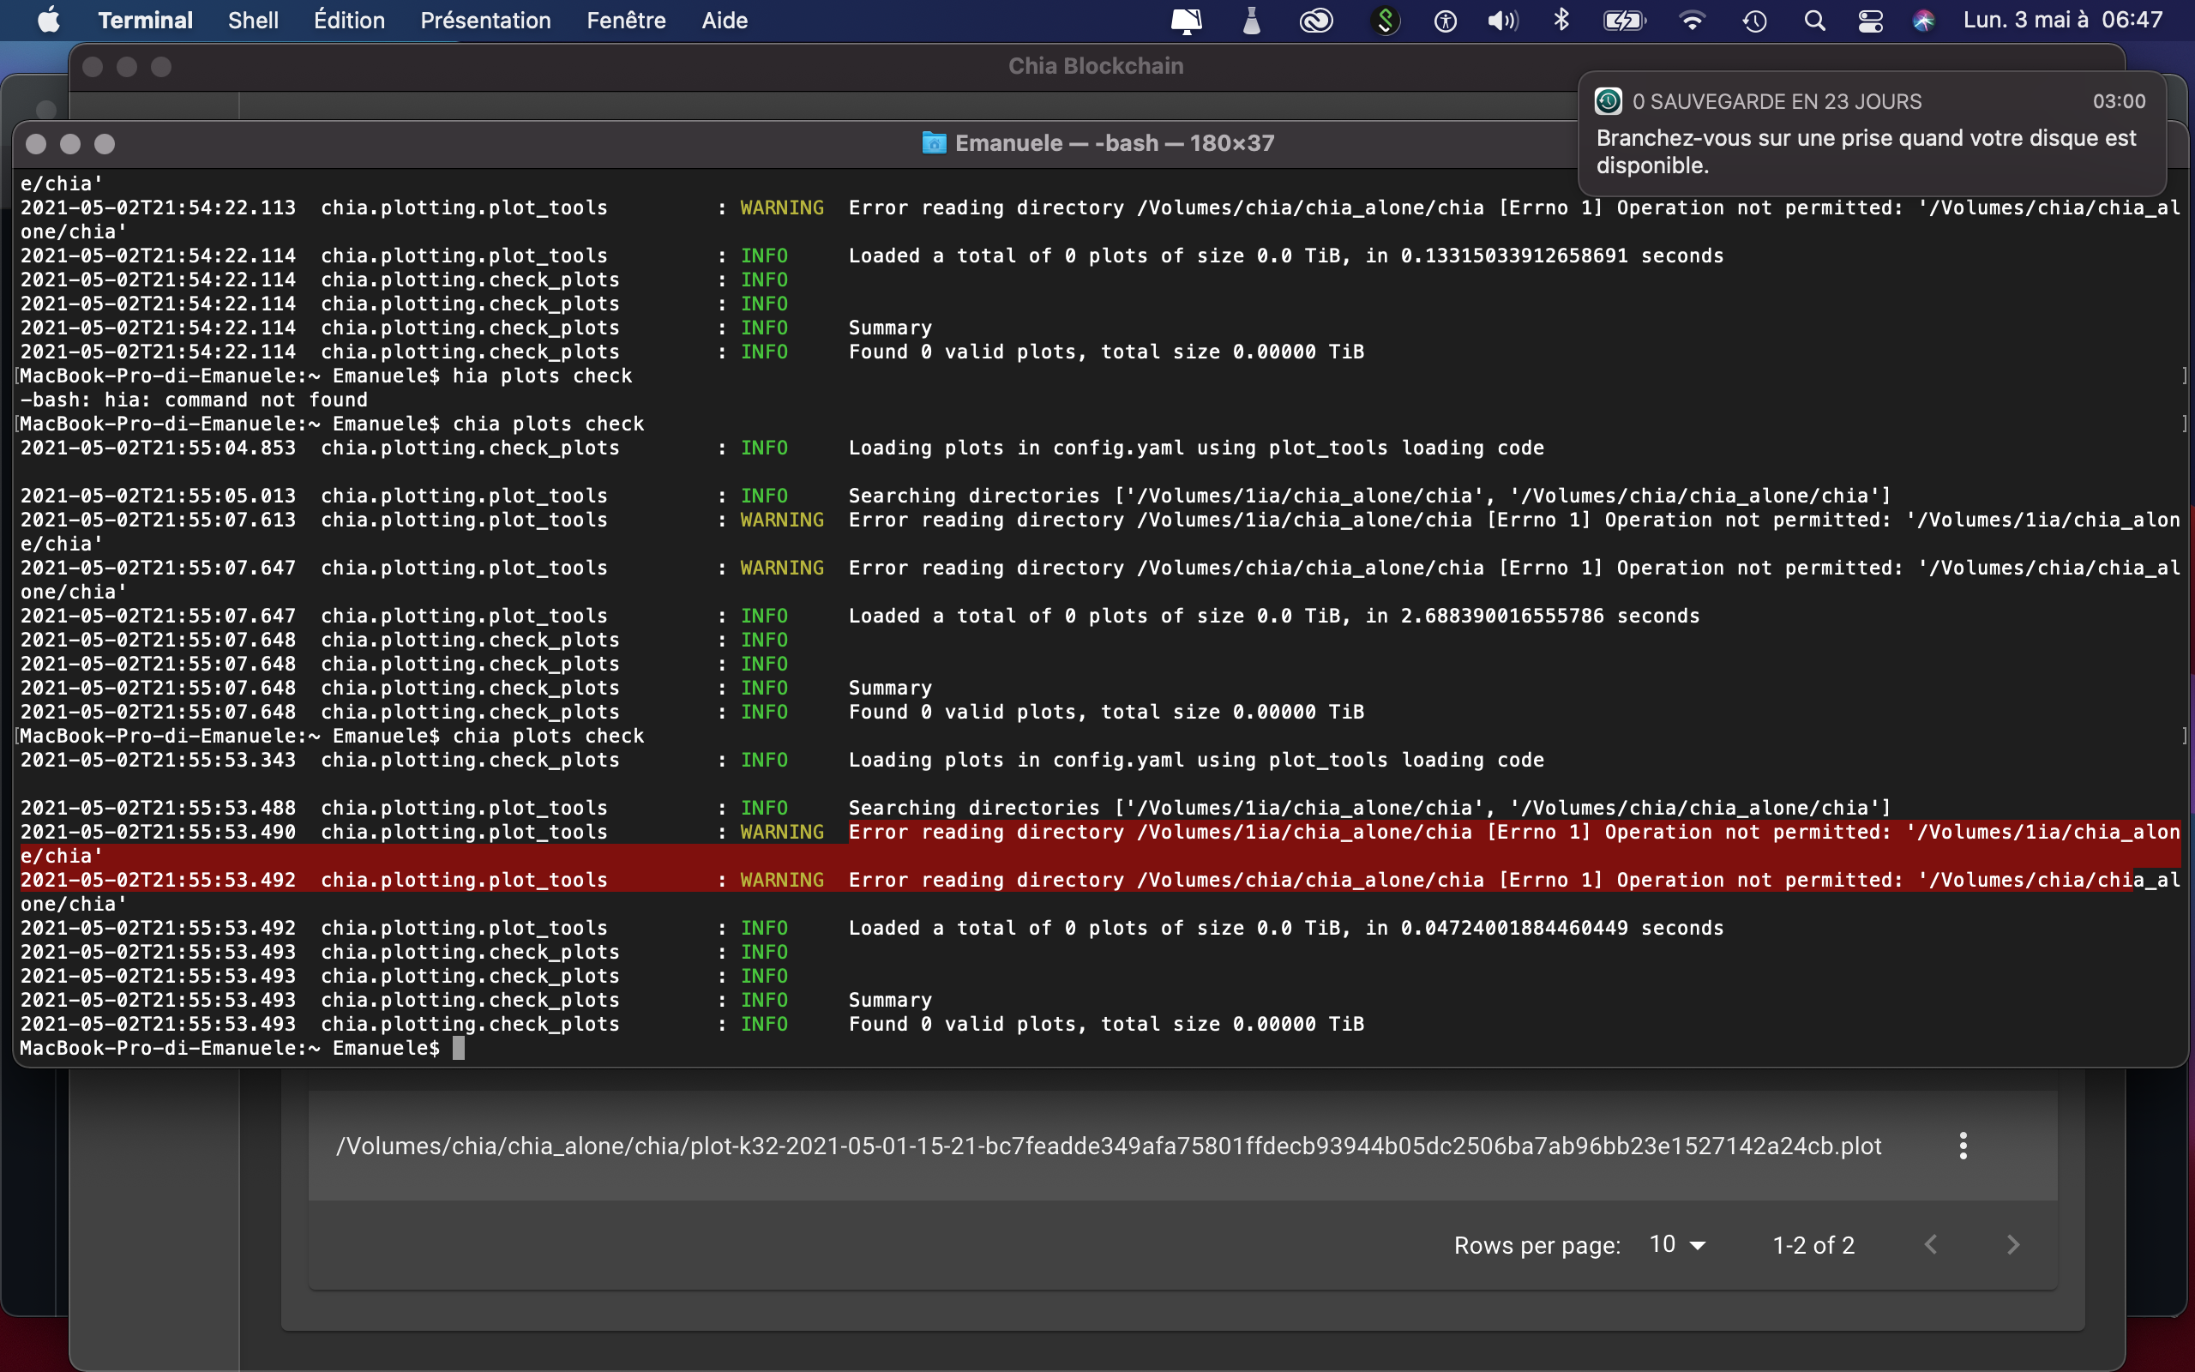Open the '0 SAUVEGARDE EN 23 JOURS' notification

click(x=1872, y=134)
